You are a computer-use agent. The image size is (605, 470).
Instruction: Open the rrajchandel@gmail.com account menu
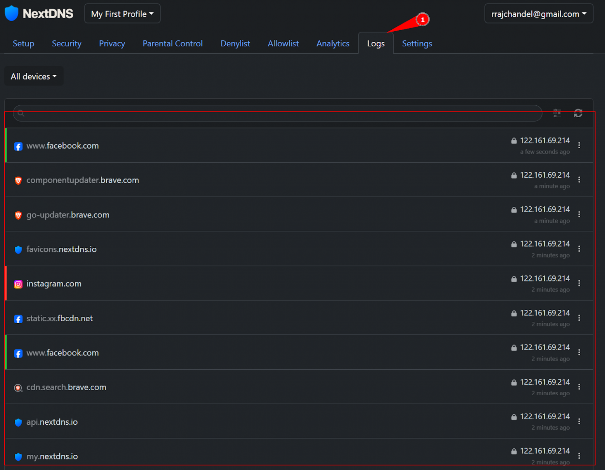[x=539, y=14]
